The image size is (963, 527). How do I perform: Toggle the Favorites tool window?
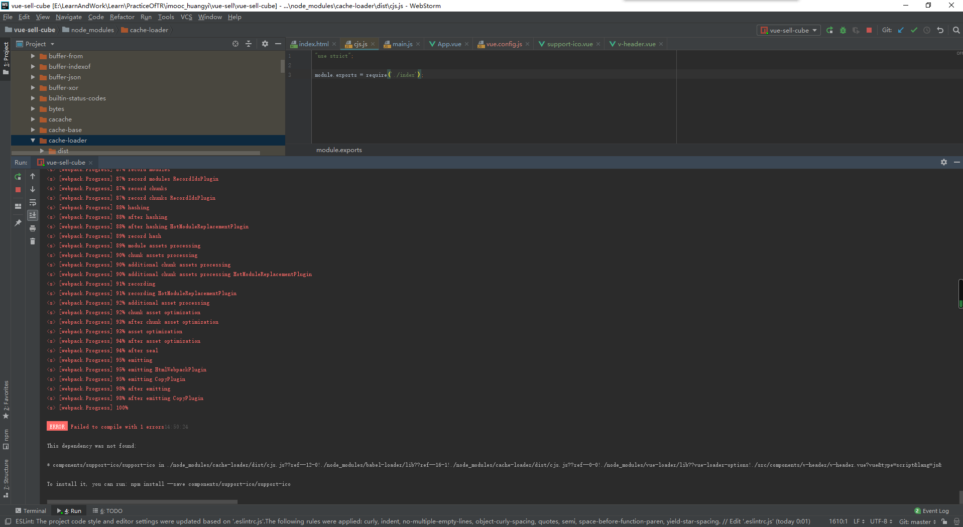(6, 400)
